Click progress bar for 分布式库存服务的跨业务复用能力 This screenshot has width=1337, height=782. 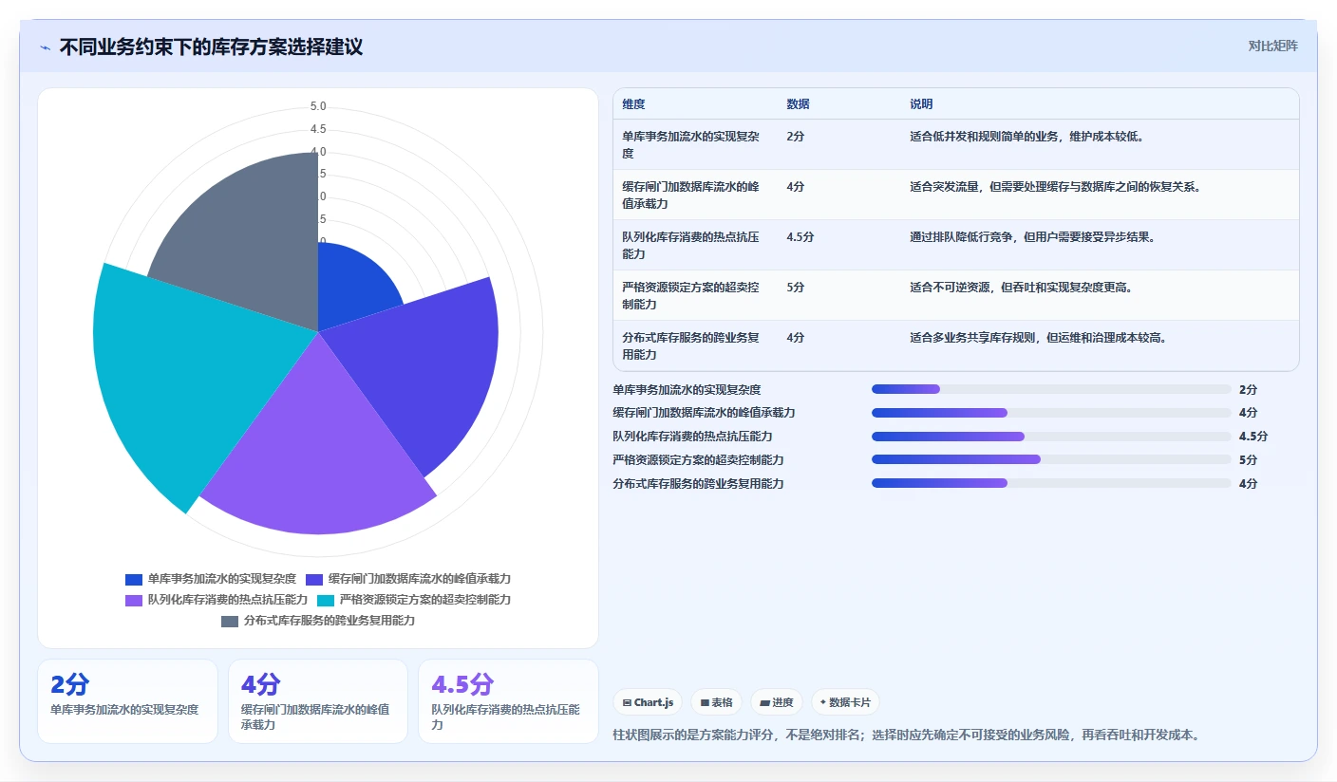[1051, 483]
